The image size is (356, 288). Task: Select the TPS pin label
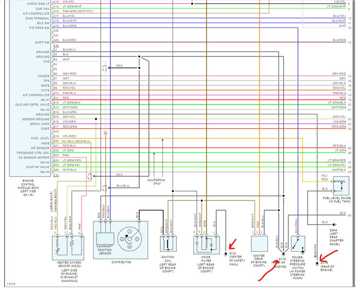pyautogui.click(x=47, y=81)
